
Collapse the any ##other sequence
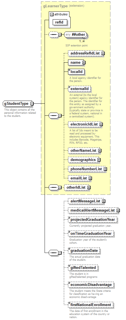(60, 34)
